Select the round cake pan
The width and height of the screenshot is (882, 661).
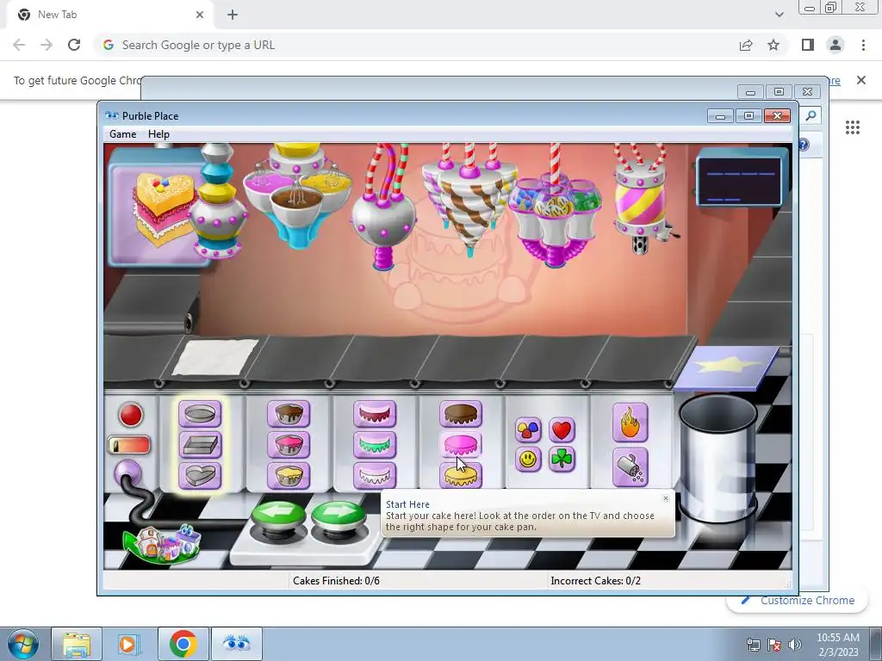tap(200, 415)
